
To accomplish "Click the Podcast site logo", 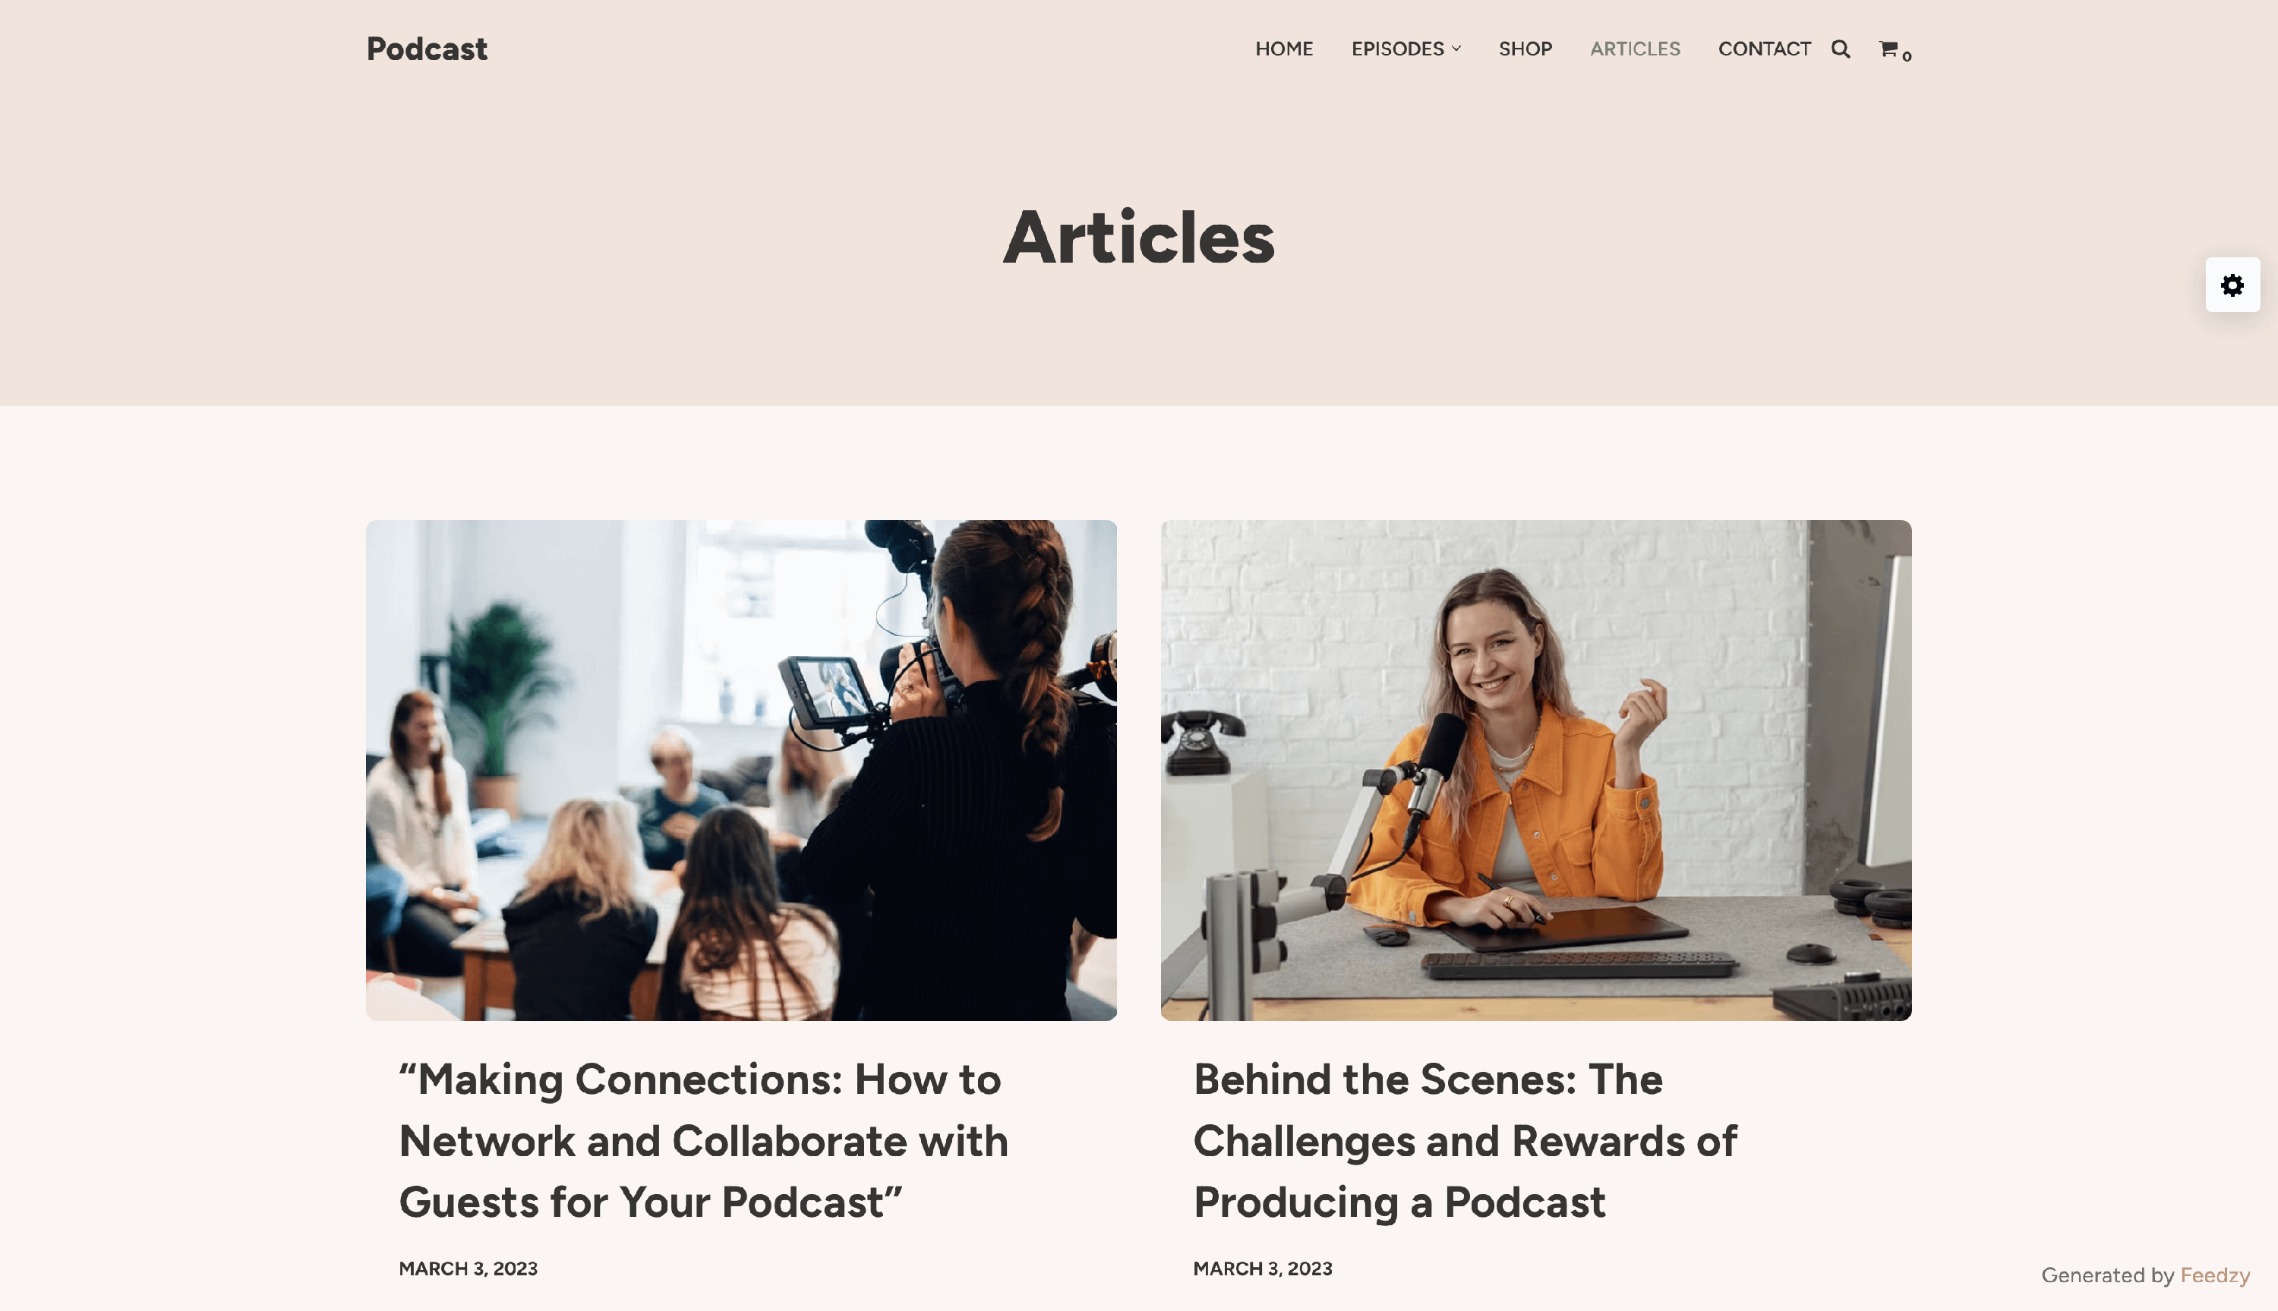I will click(x=427, y=49).
